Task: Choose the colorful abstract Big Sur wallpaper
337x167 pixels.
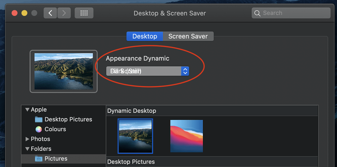Action: coord(187,136)
